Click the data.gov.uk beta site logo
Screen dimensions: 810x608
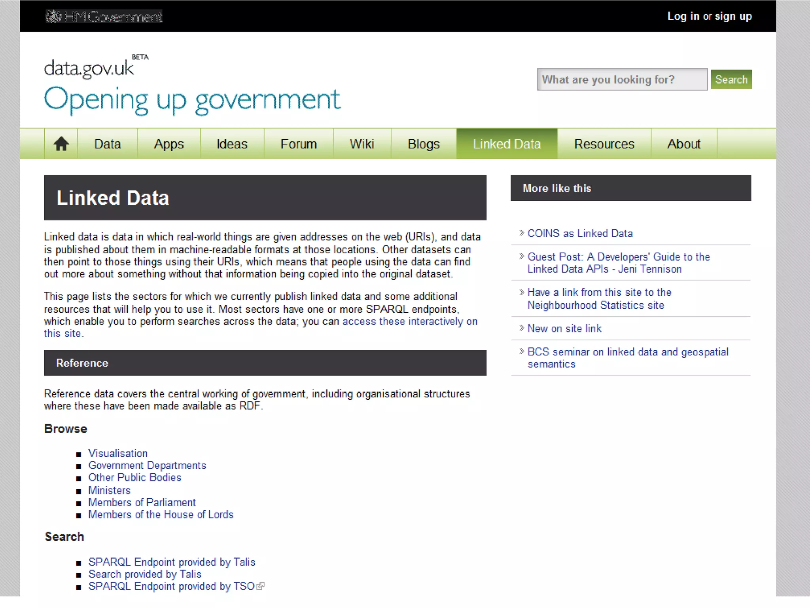[x=89, y=68]
